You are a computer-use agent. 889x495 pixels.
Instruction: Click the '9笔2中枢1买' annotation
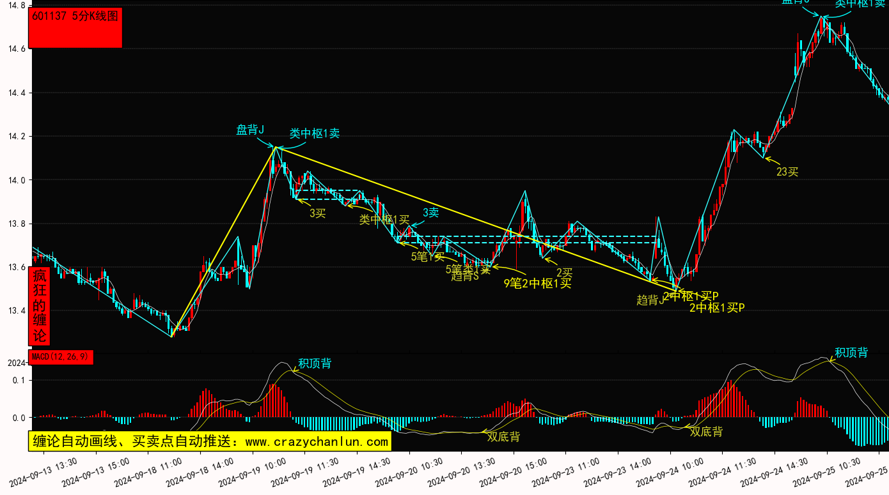coord(538,284)
